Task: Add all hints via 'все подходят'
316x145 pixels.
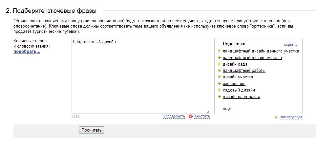Action: click(x=291, y=117)
